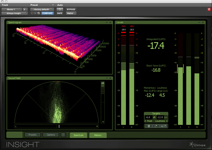212x150 pixels.
Task: Minimize the Spectrogram panel with the minus icon
Action: pos(107,22)
